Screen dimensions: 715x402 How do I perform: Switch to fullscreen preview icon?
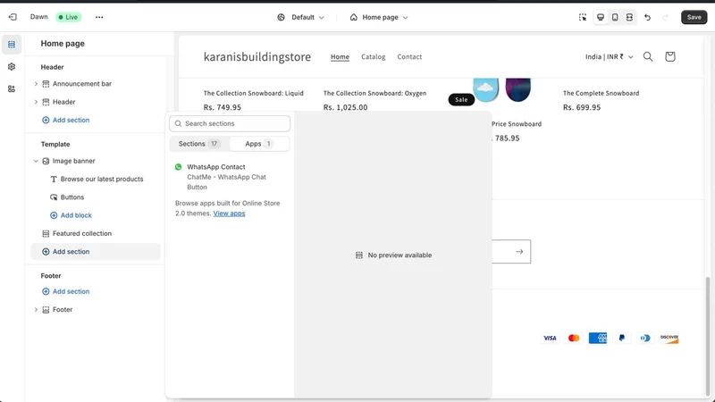629,17
